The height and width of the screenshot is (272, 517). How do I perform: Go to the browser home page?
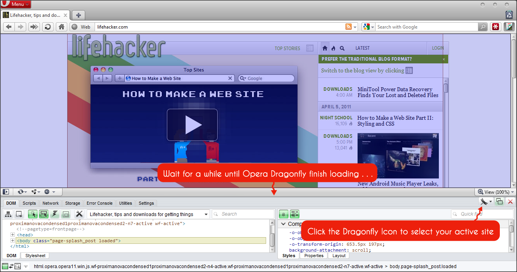point(61,27)
